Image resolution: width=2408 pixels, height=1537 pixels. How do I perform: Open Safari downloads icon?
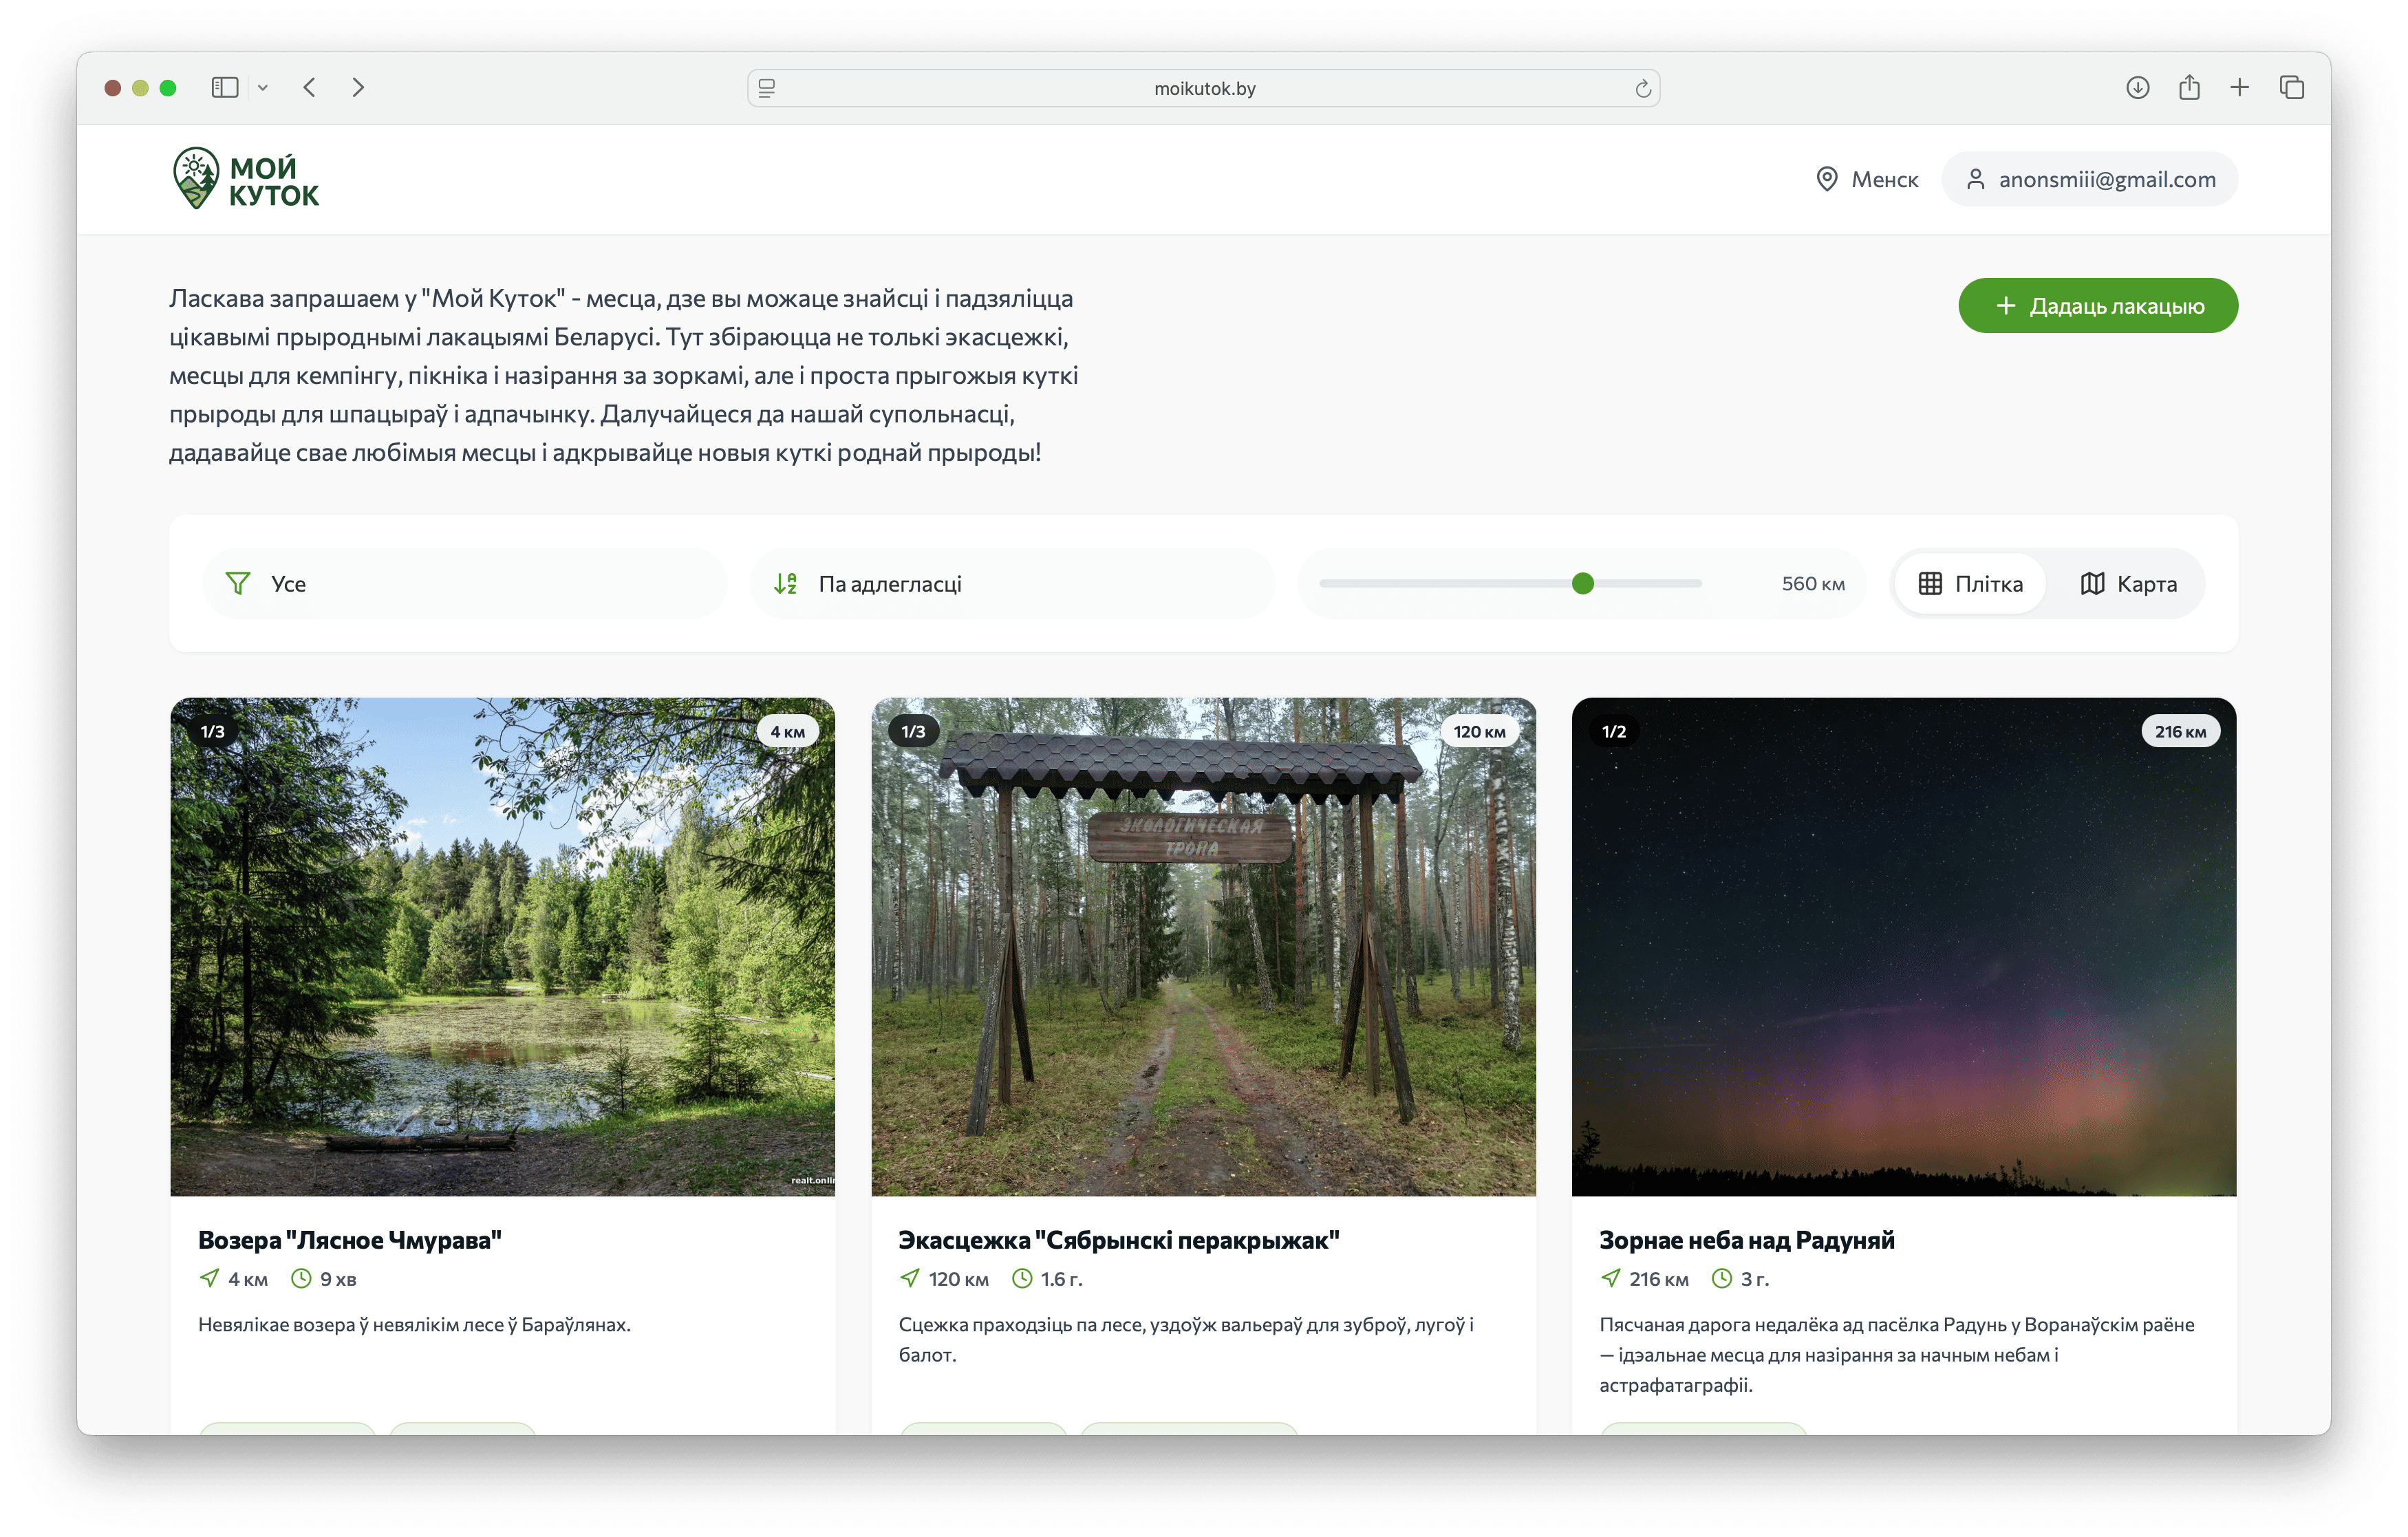[x=2137, y=88]
